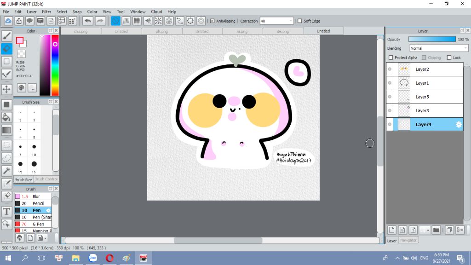Hide Layer1 using its visibility dot

pyautogui.click(x=390, y=83)
